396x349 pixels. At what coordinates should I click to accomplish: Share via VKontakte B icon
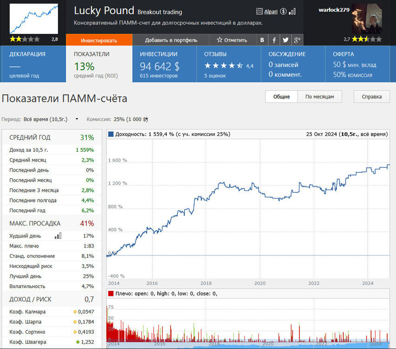pyautogui.click(x=262, y=40)
